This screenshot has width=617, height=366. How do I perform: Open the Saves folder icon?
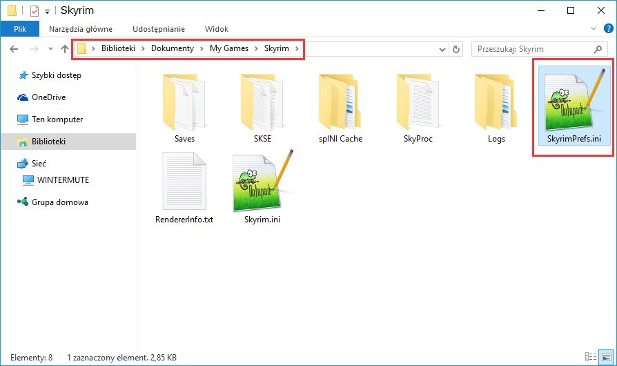(x=184, y=102)
